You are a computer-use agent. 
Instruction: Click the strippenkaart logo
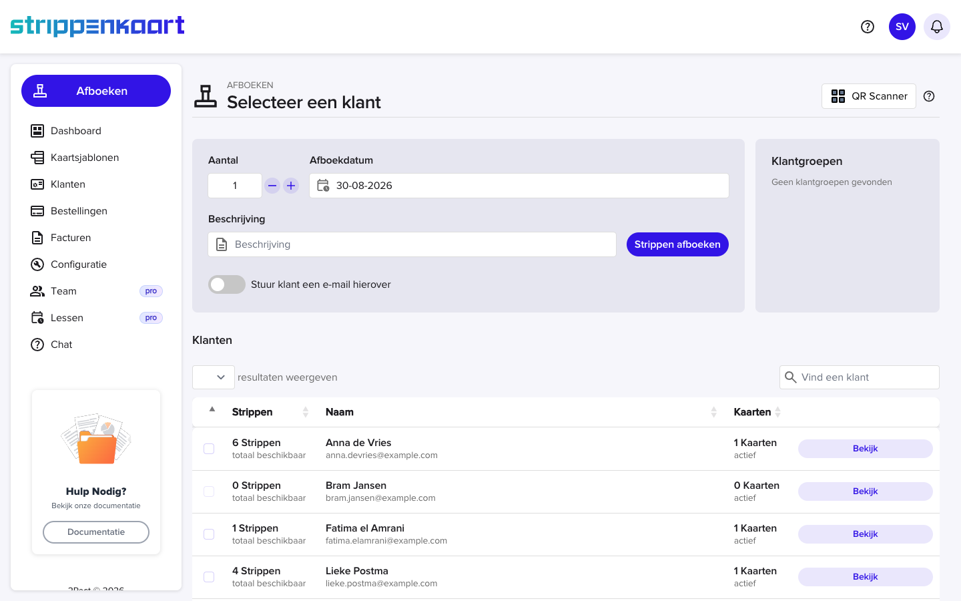pyautogui.click(x=97, y=26)
